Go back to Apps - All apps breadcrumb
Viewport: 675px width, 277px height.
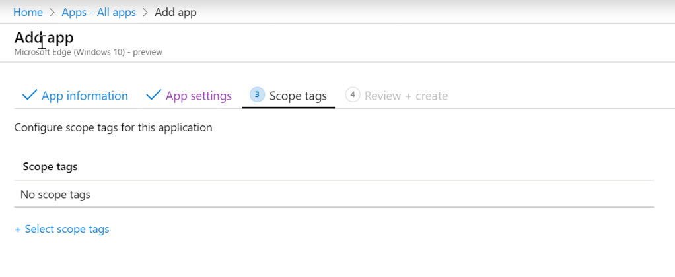pyautogui.click(x=98, y=12)
